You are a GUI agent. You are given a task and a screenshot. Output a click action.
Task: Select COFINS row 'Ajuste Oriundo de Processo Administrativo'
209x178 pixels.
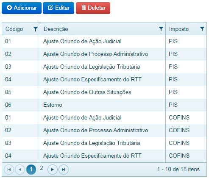pyautogui.click(x=104, y=131)
